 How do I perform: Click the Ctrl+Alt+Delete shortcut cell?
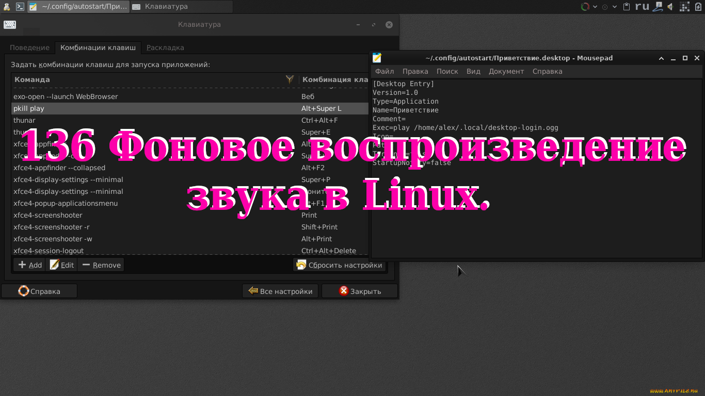point(329,251)
